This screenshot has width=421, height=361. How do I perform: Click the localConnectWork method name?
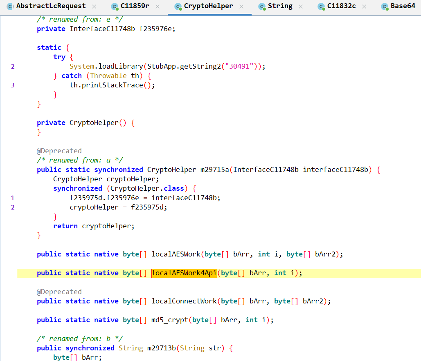pos(184,301)
